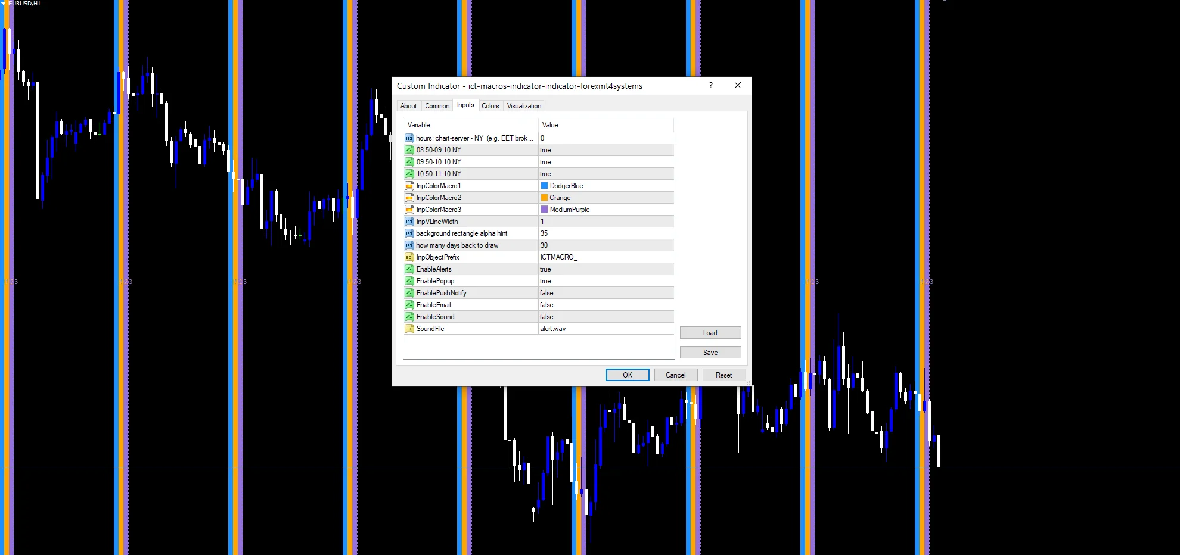
Task: Toggle the EnablePopup true value
Action: point(606,281)
